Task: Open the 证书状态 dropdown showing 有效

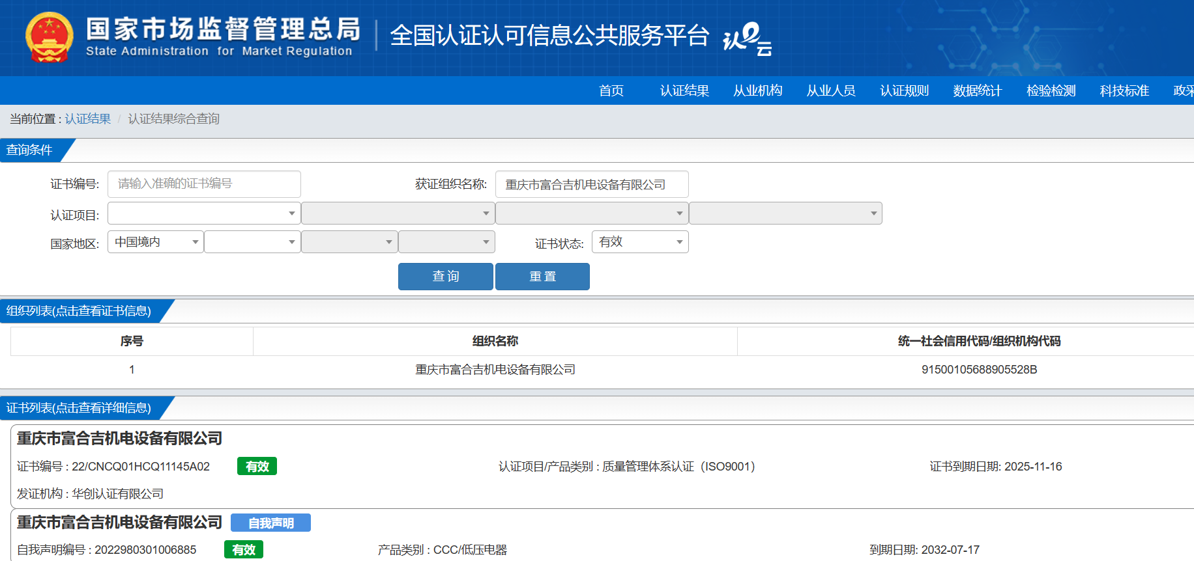Action: pos(640,242)
